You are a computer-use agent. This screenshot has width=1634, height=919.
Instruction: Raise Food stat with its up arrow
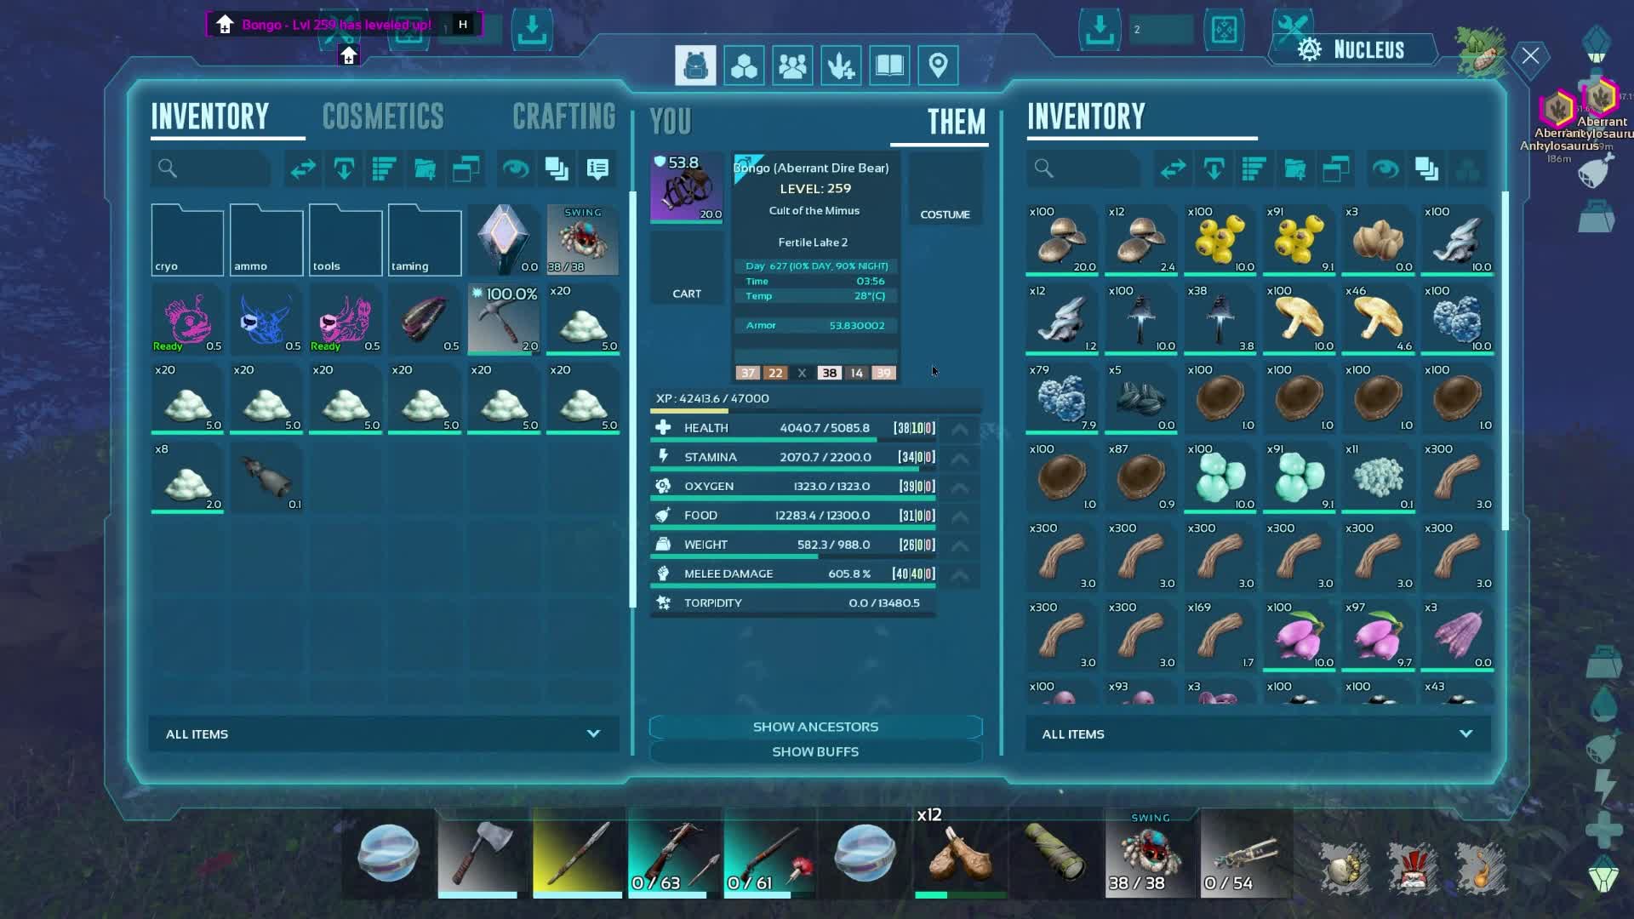coord(960,516)
